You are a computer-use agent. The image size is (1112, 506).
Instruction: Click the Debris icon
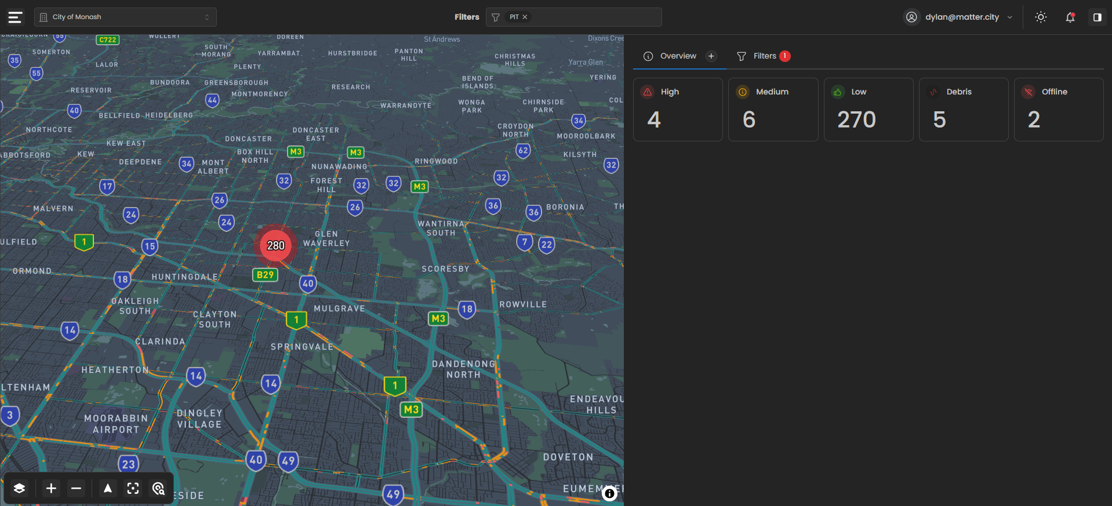point(933,92)
